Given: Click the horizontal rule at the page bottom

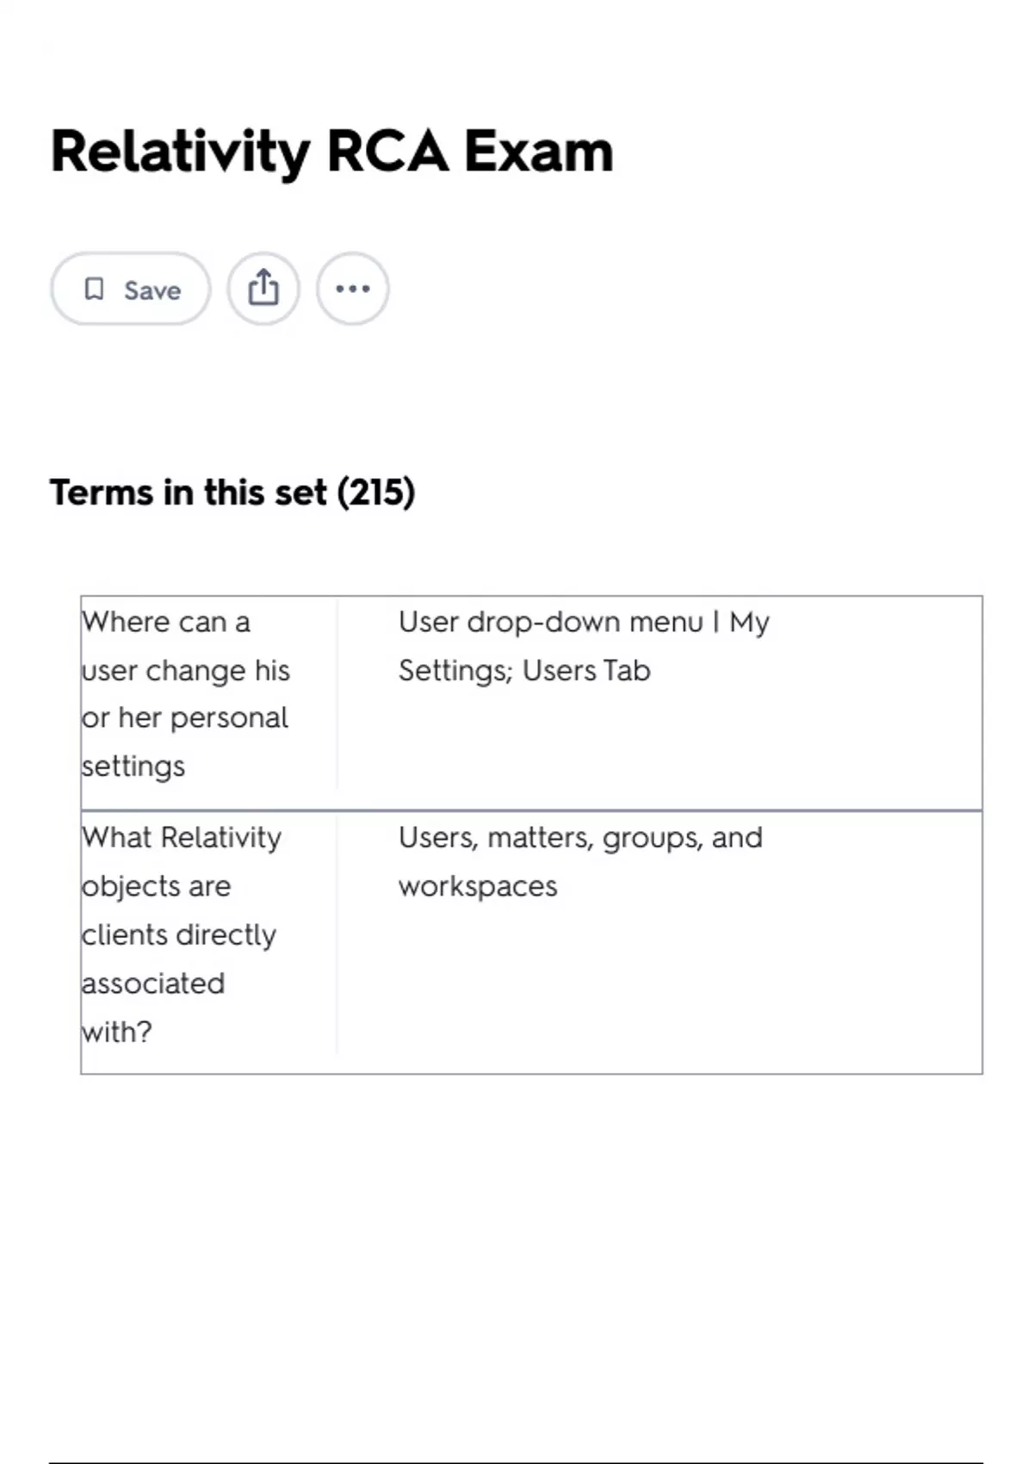Looking at the screenshot, I should tap(516, 1462).
